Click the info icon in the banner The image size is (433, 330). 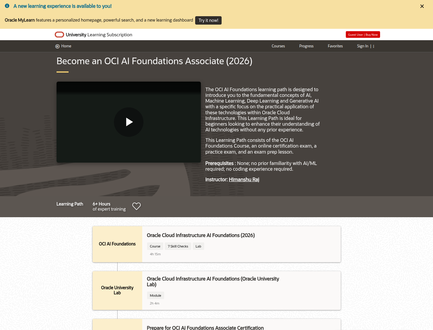(7, 6)
